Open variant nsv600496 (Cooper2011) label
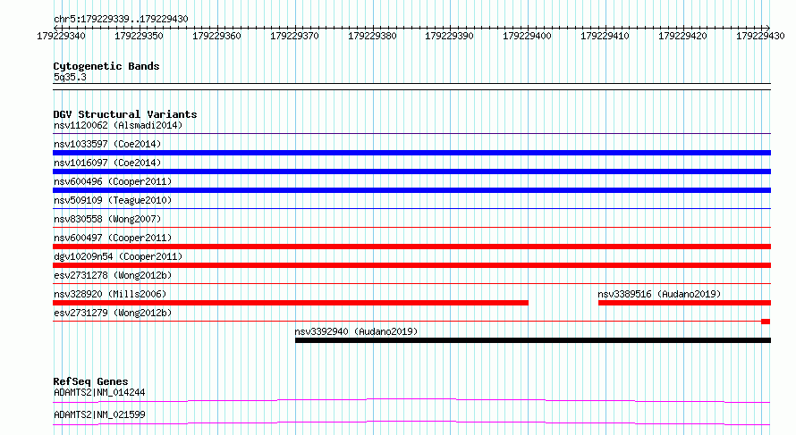Viewport: 796px width, 435px height. click(x=113, y=181)
